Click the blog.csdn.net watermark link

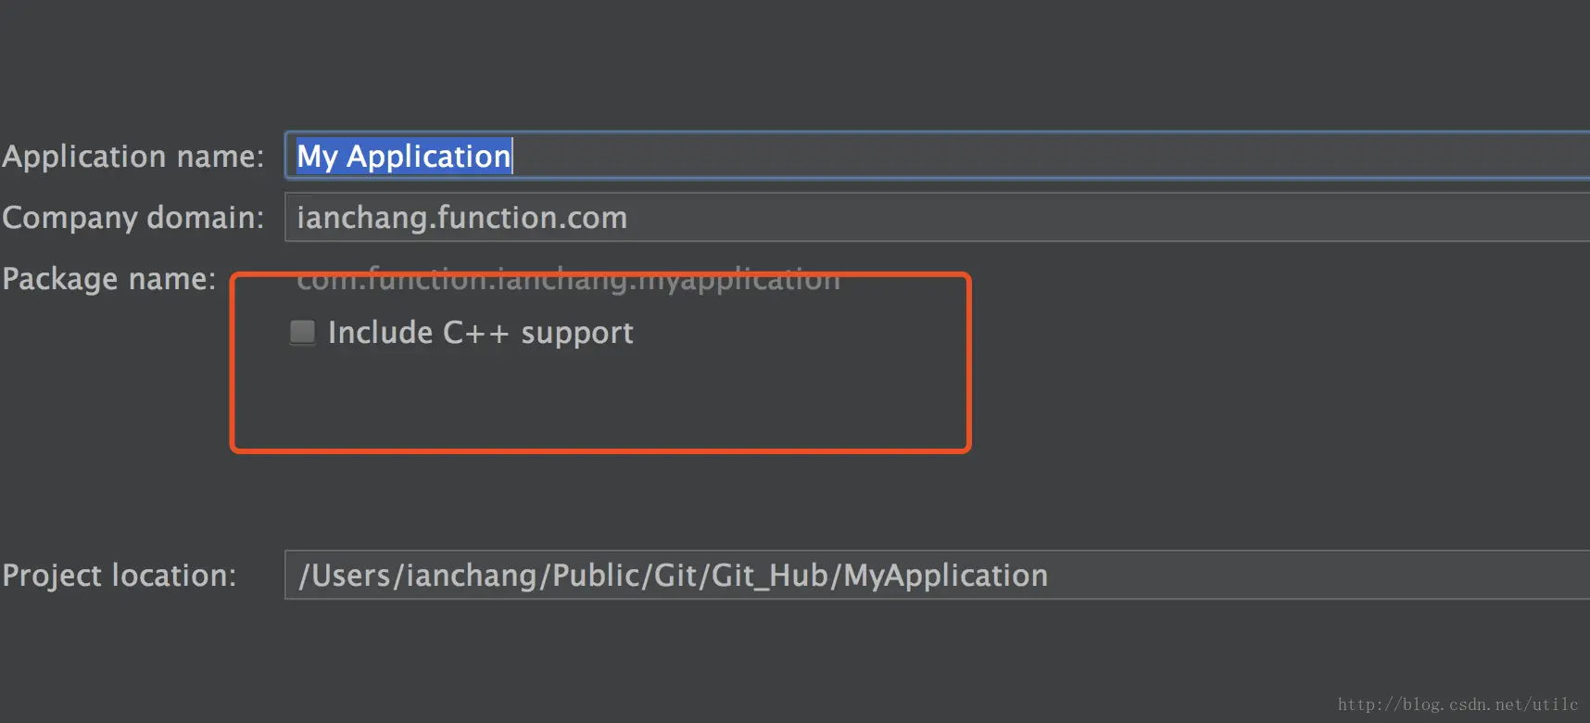coord(1457,704)
